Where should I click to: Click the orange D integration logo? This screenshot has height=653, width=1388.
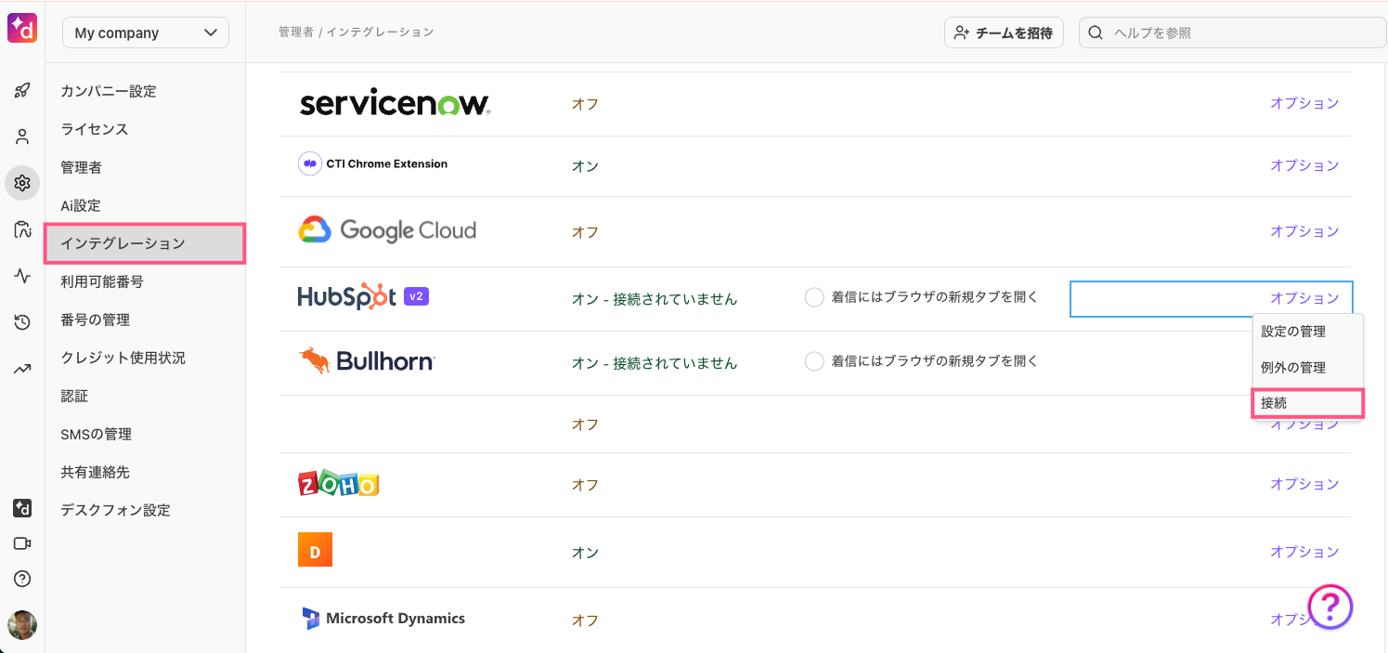click(x=315, y=550)
